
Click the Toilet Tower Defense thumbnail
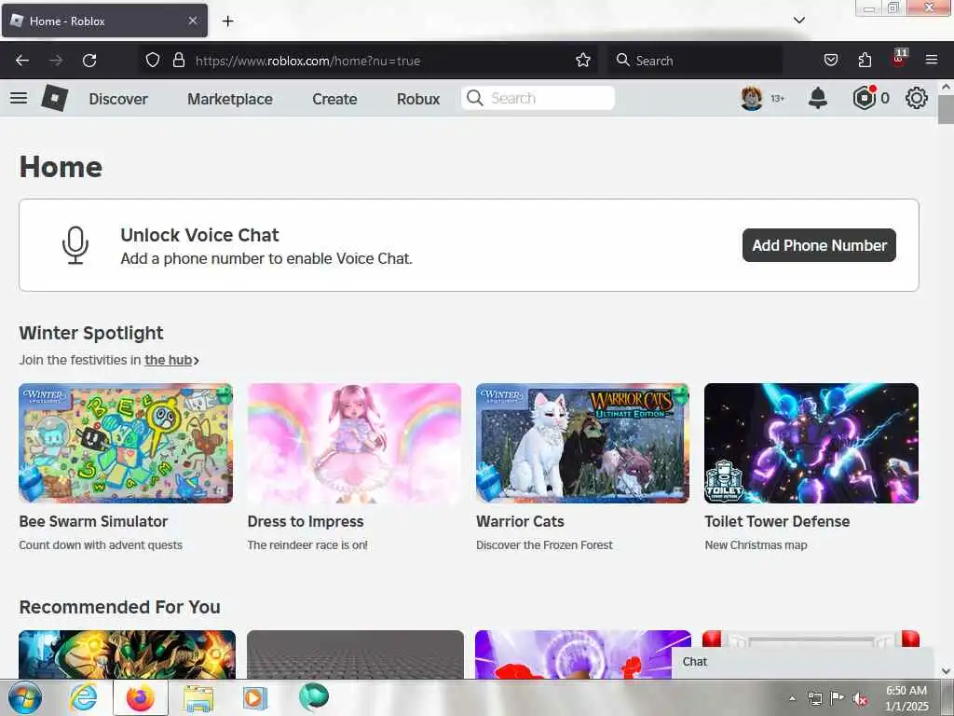tap(811, 443)
